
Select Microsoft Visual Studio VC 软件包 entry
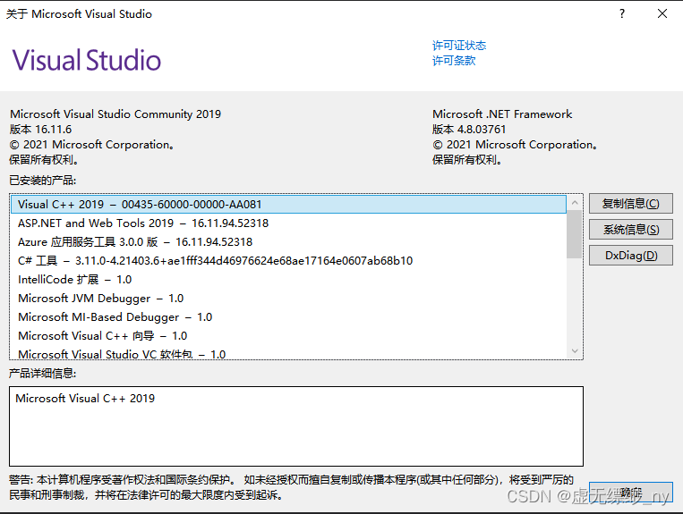pyautogui.click(x=288, y=353)
